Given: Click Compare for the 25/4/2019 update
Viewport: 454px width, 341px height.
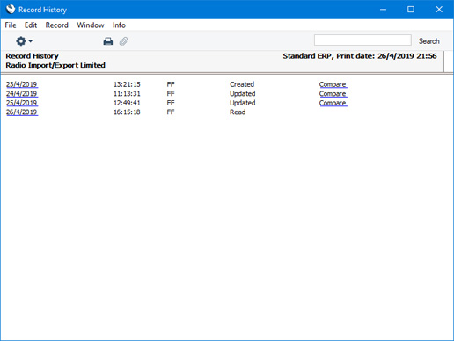Looking at the screenshot, I should (333, 103).
